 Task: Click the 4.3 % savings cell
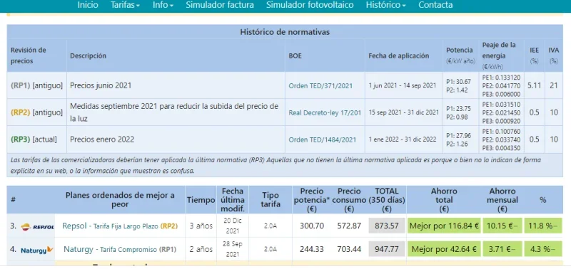(543, 249)
